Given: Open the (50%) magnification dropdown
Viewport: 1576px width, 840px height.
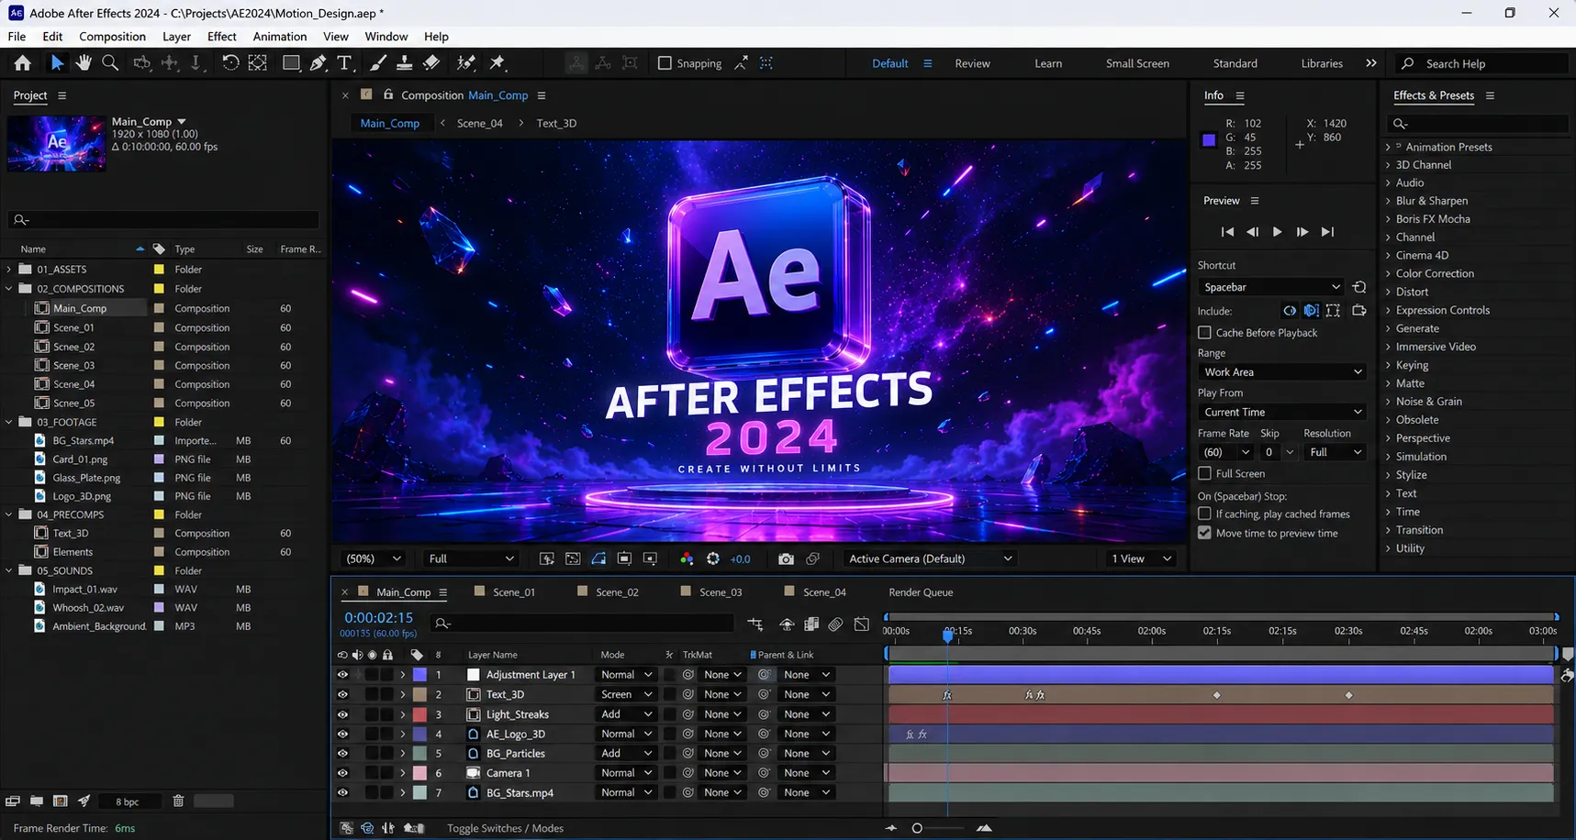Looking at the screenshot, I should coord(372,558).
